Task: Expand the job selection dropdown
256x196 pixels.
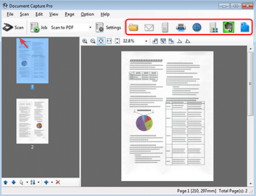Action: (91, 27)
